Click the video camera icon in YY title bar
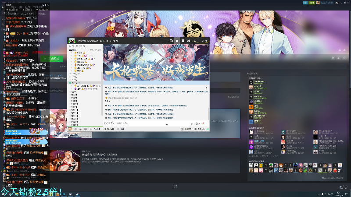The height and width of the screenshot is (197, 351). click(171, 41)
